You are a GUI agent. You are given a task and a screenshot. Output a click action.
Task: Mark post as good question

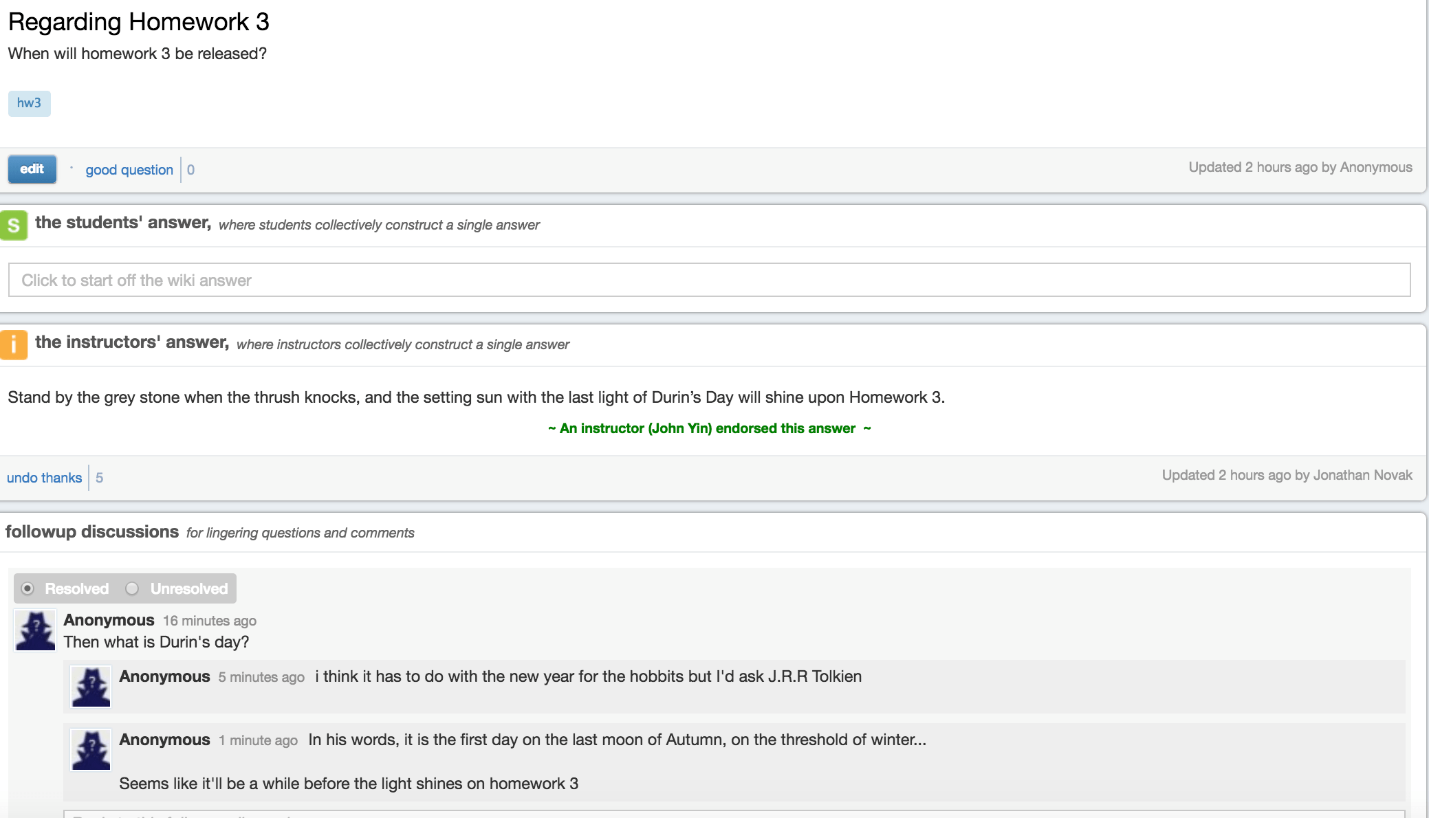coord(129,170)
